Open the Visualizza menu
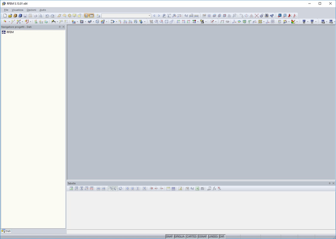The width and height of the screenshot is (336, 239). tap(17, 10)
